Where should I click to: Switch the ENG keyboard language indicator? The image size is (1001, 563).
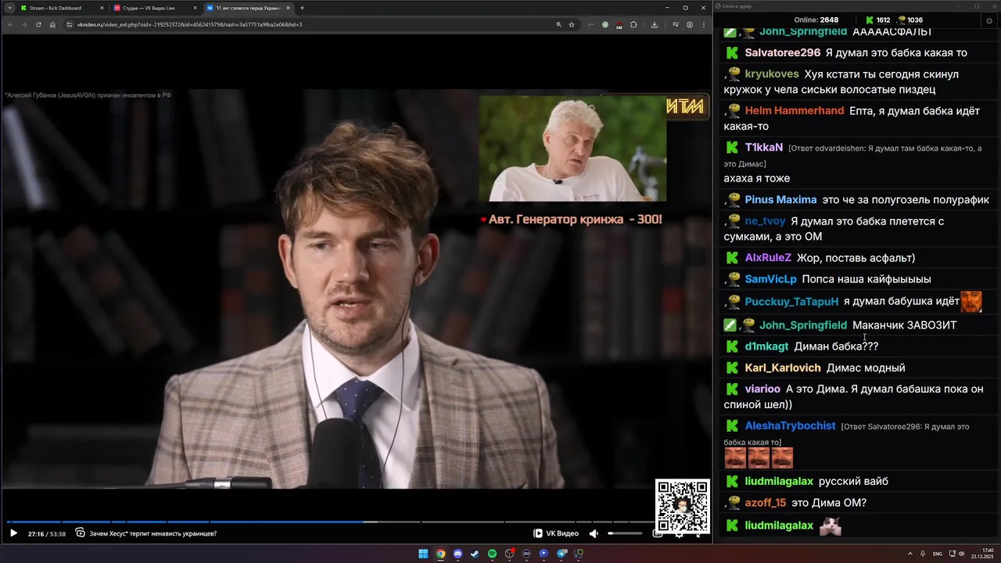pyautogui.click(x=938, y=554)
